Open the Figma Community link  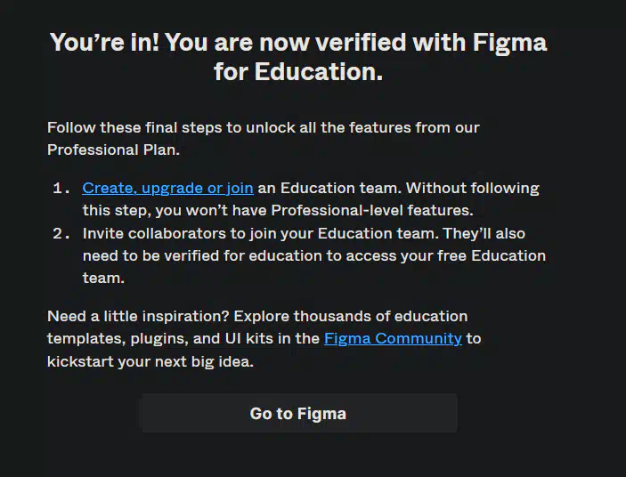[393, 338]
